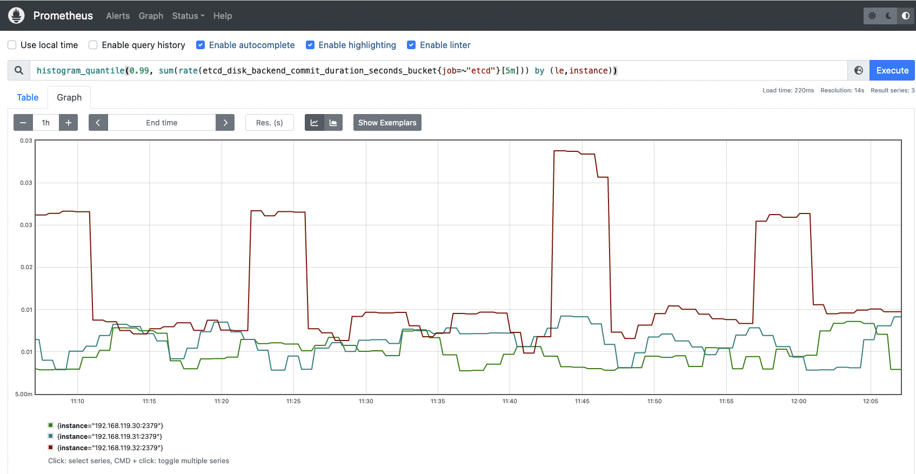Switch to the line chart view
This screenshot has width=916, height=474.
(315, 123)
